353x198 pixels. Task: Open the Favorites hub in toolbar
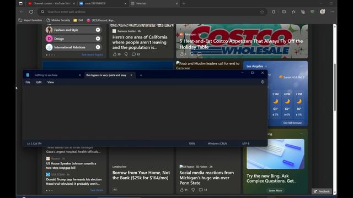pyautogui.click(x=293, y=12)
